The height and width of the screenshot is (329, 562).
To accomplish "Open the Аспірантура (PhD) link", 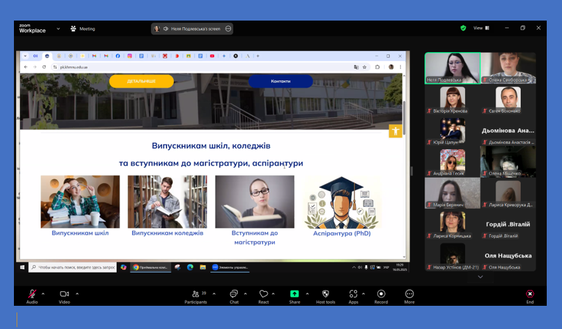I will 342,233.
